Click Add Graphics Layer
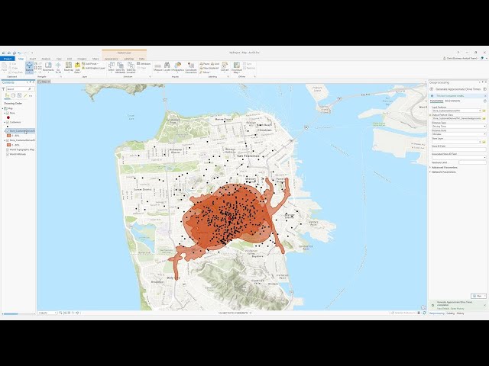This screenshot has height=366, width=489. point(93,68)
